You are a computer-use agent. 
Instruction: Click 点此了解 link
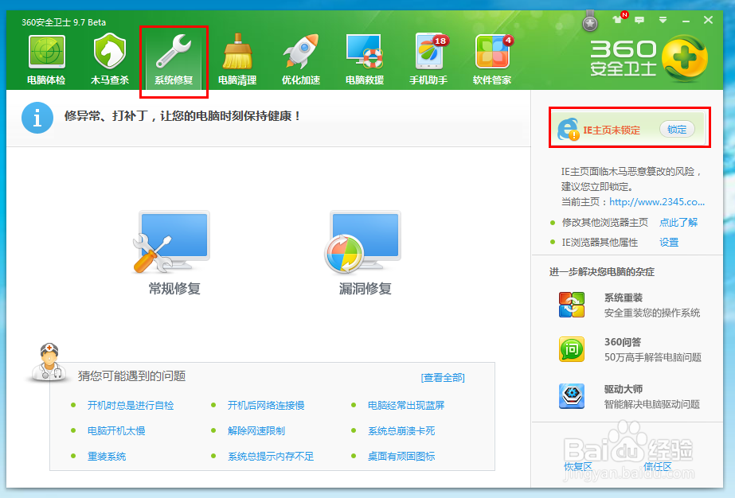pyautogui.click(x=678, y=223)
